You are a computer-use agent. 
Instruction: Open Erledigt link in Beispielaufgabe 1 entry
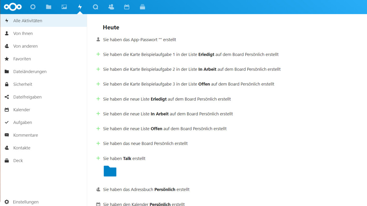click(x=206, y=54)
